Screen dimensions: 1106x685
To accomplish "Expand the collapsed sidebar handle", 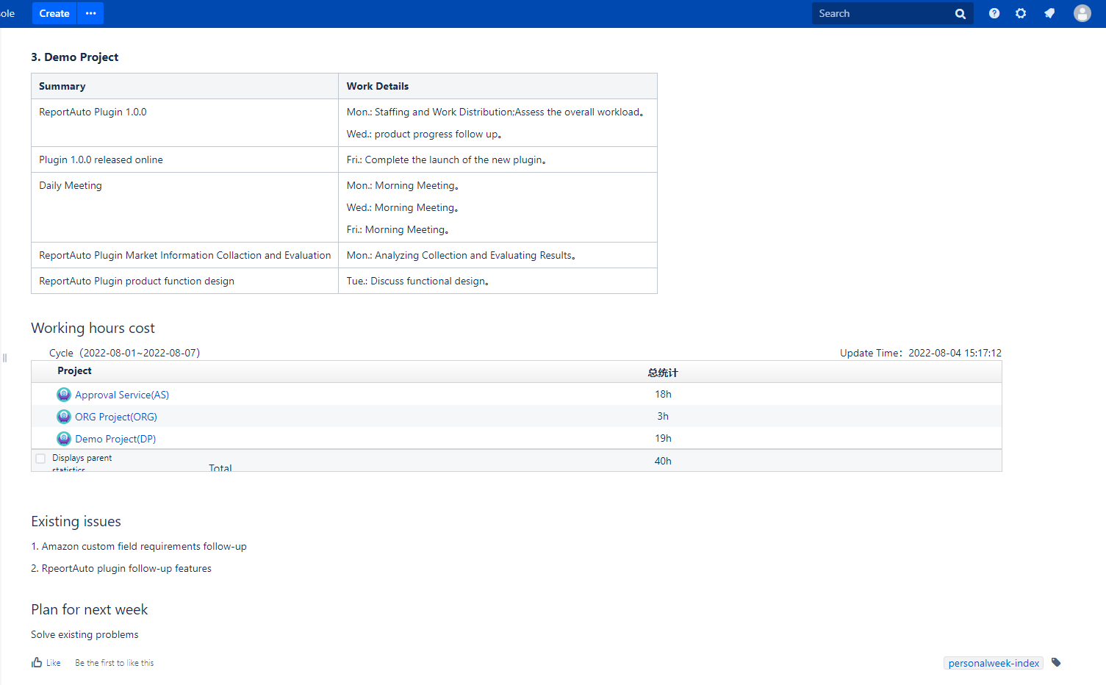I will point(4,358).
